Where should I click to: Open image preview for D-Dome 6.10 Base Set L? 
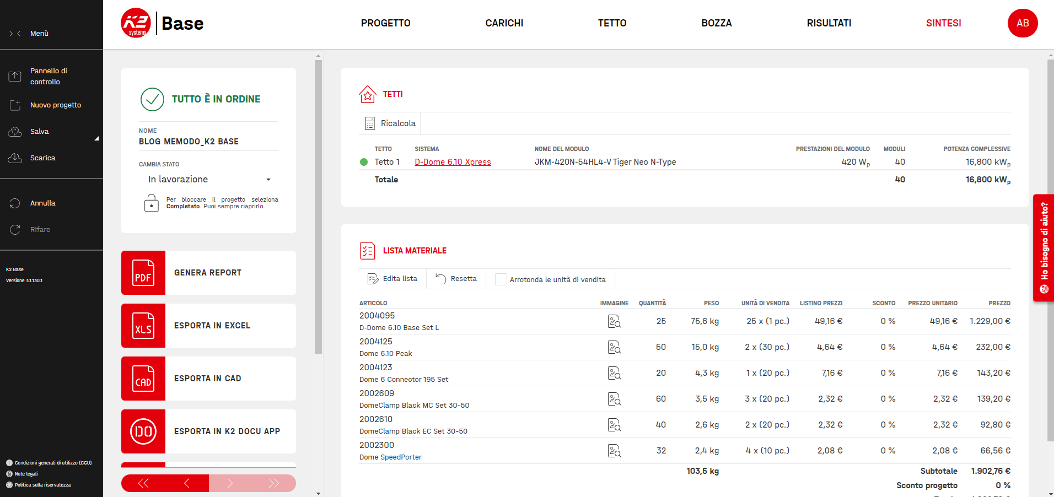[614, 321]
